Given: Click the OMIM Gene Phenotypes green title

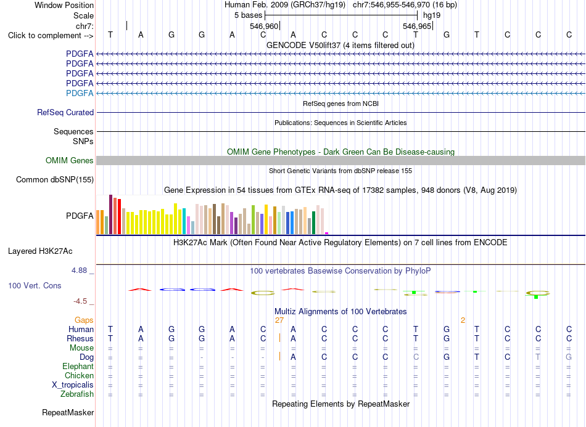Looking at the screenshot, I should pyautogui.click(x=340, y=152).
